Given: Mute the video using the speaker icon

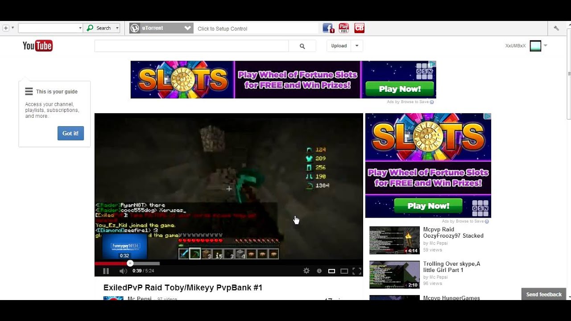Looking at the screenshot, I should point(123,271).
